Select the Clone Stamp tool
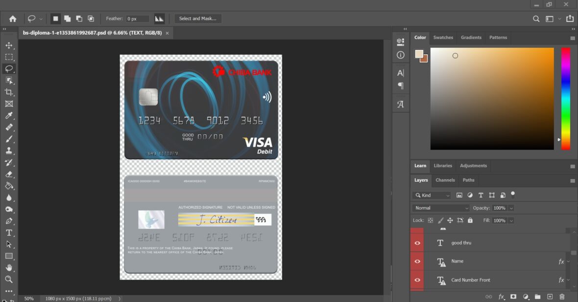 pos(9,151)
